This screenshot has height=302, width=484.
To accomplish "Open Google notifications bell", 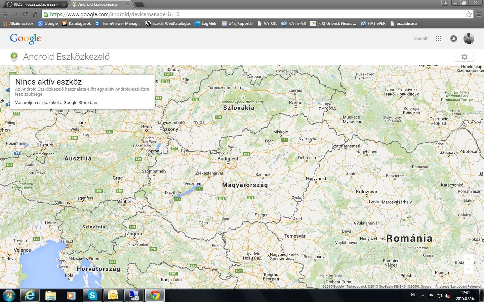I will [x=454, y=39].
